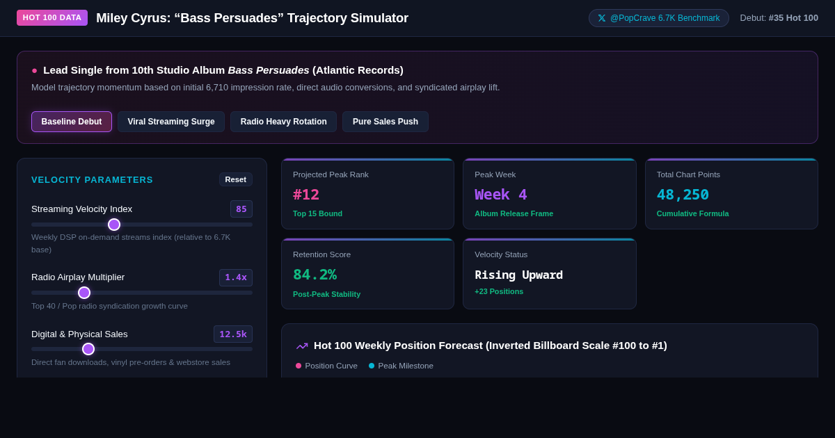Click the Streaming Velocity Index label
Viewport: 835px width, 438px height.
(81, 209)
